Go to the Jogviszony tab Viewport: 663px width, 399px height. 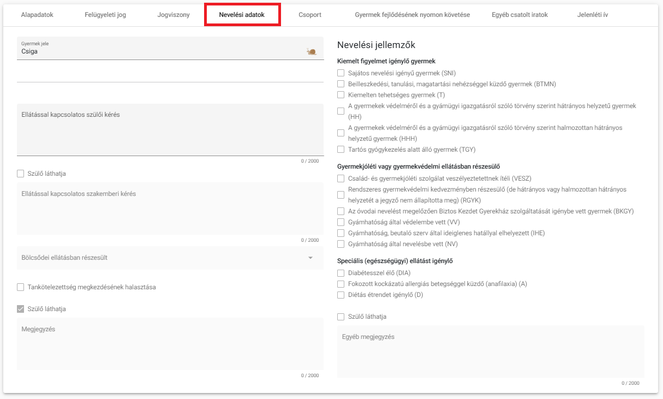[x=174, y=15]
